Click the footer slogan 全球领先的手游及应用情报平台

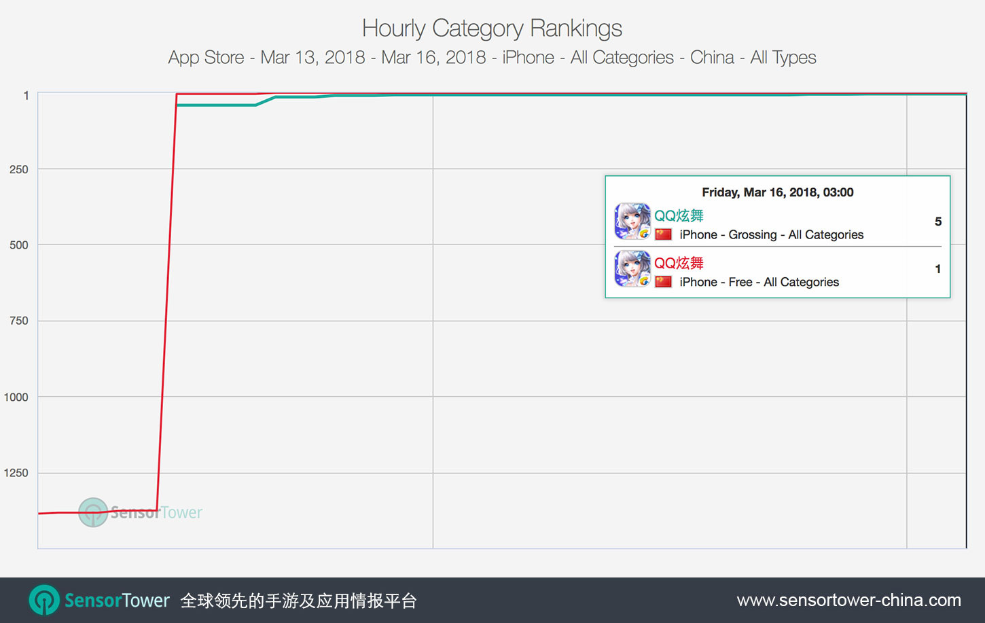(299, 601)
